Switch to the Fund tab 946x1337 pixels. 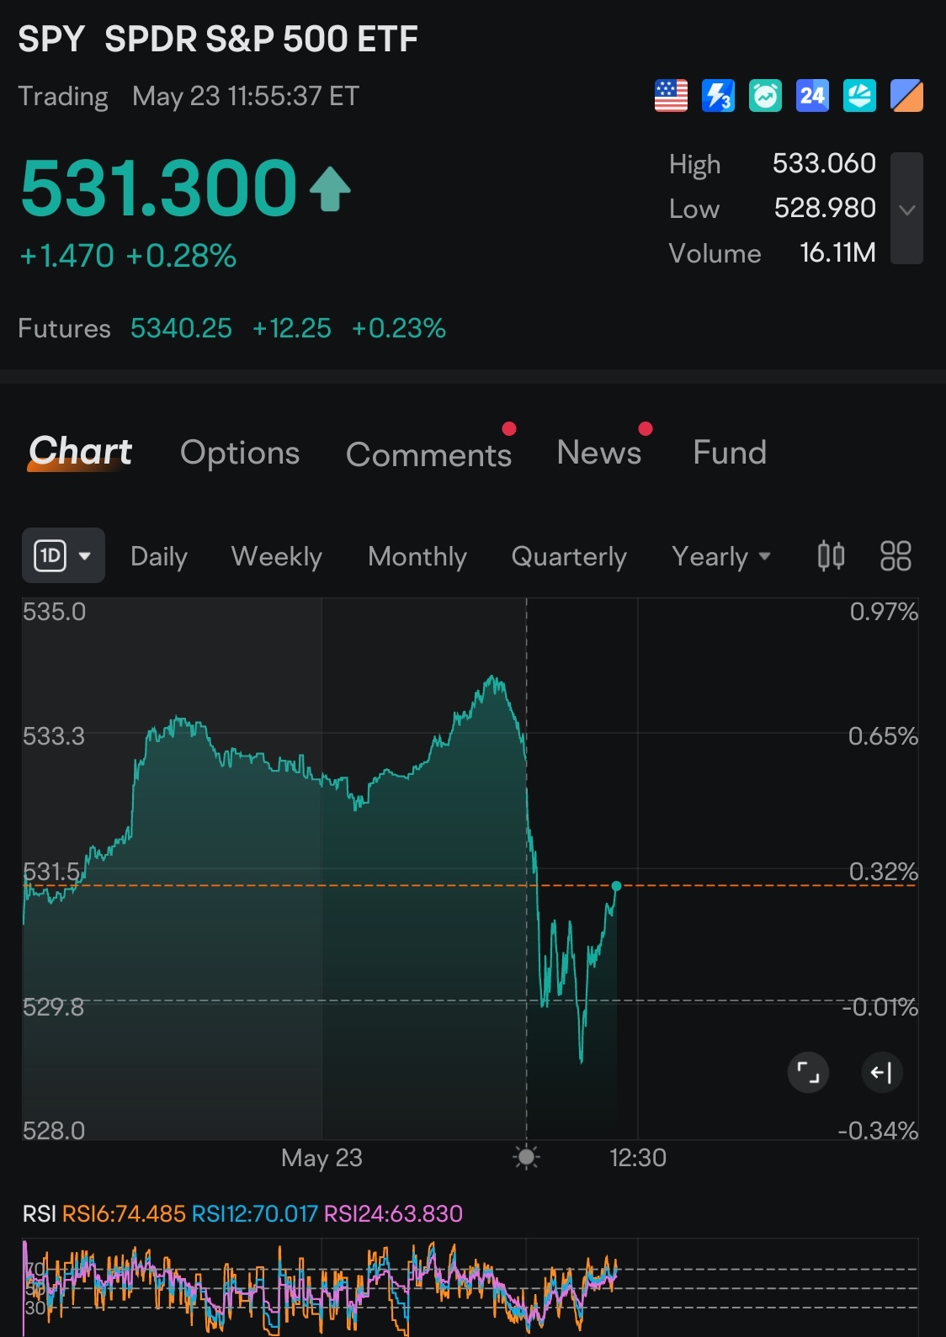[x=730, y=452]
